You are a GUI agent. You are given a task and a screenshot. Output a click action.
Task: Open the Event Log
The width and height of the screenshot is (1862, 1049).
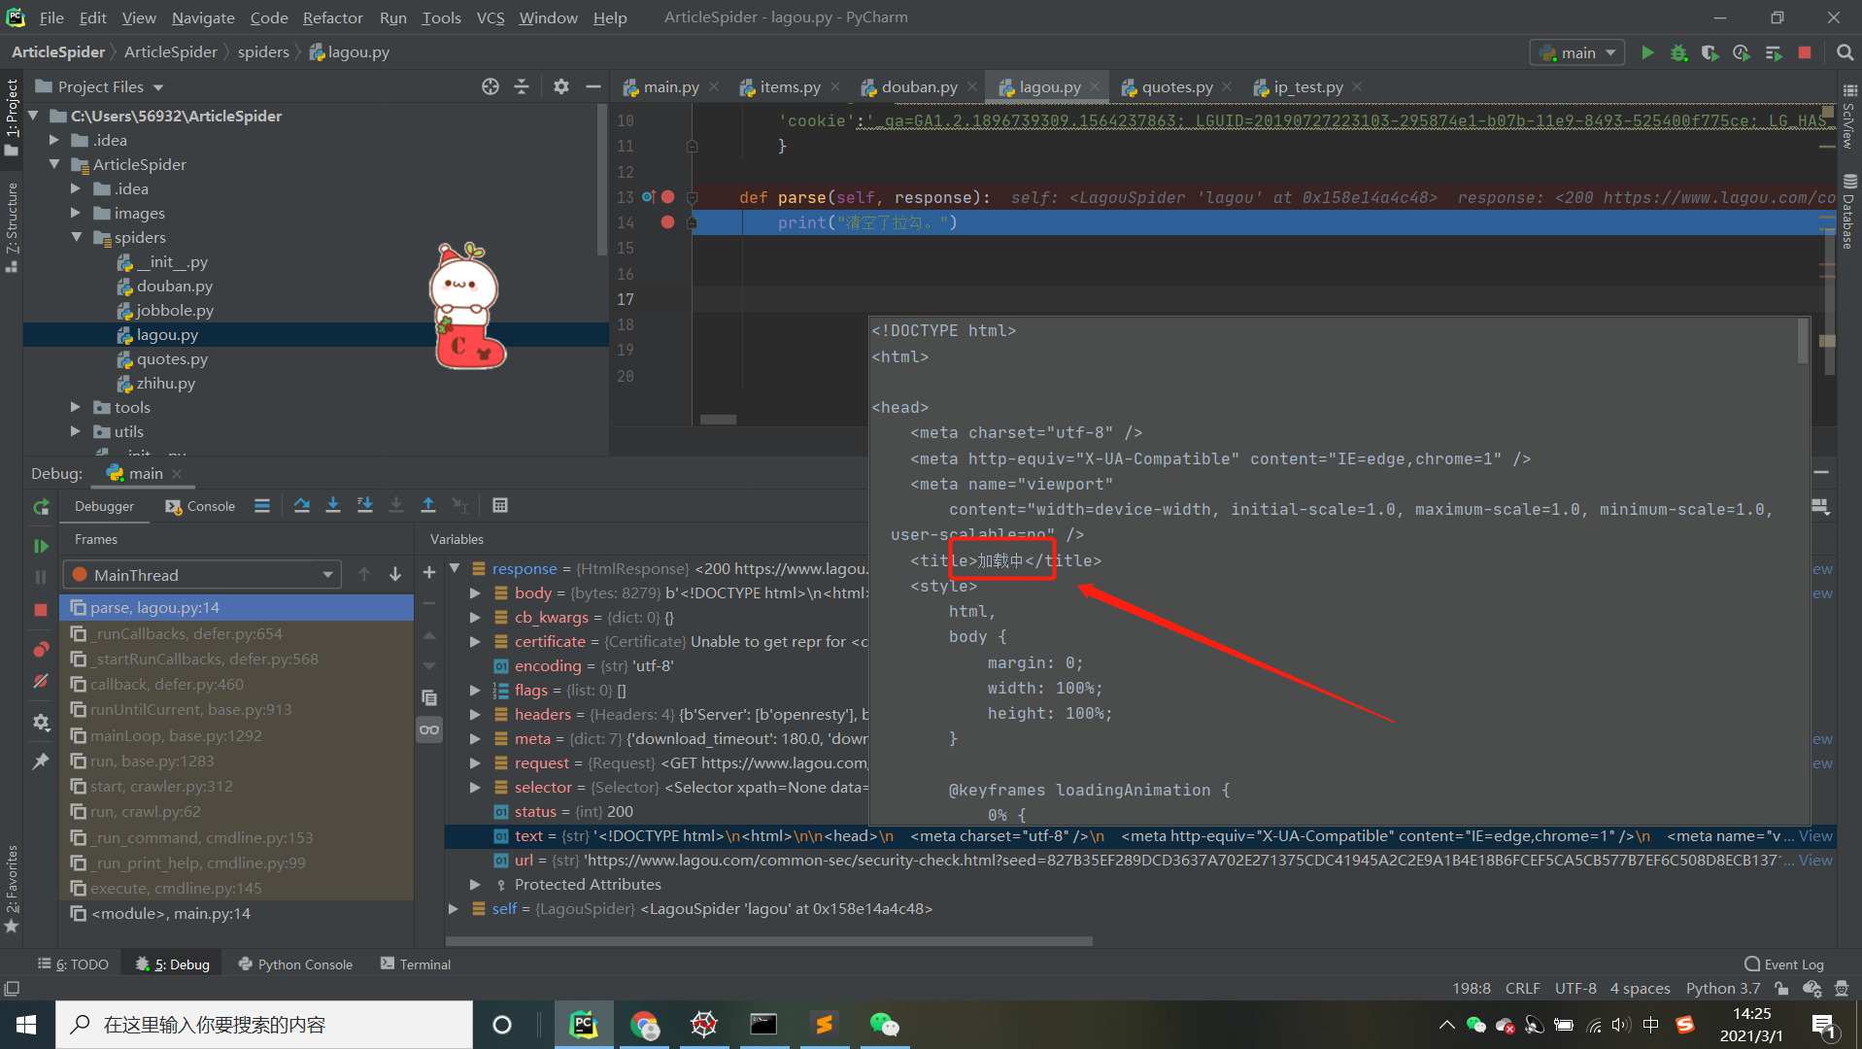point(1784,964)
